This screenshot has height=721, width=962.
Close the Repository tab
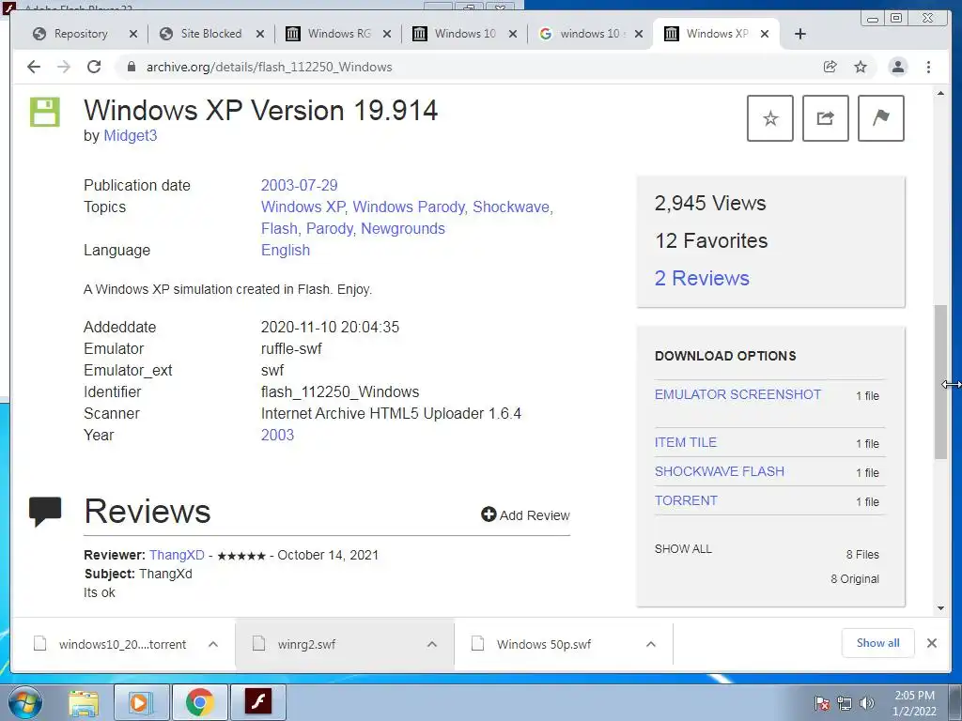pos(133,34)
